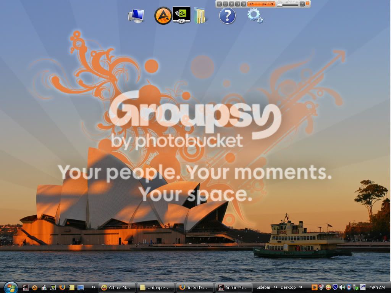Image resolution: width=391 pixels, height=293 pixels.
Task: Click NVIDIA quick launch icon in taskbar
Action: click(53, 288)
